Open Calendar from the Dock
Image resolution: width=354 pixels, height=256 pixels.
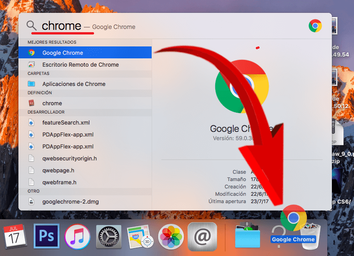14,236
